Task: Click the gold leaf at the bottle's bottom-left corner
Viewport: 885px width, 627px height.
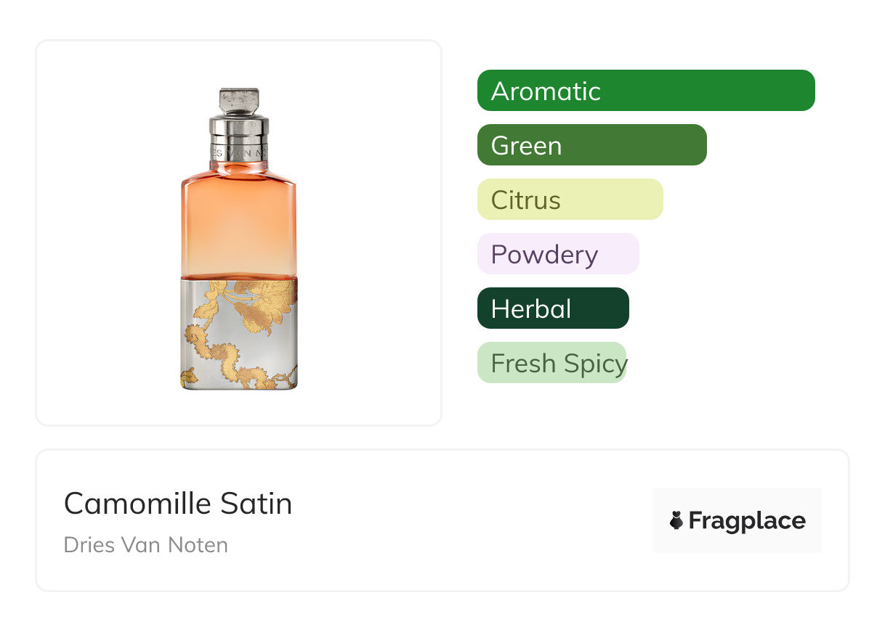Action: click(189, 377)
